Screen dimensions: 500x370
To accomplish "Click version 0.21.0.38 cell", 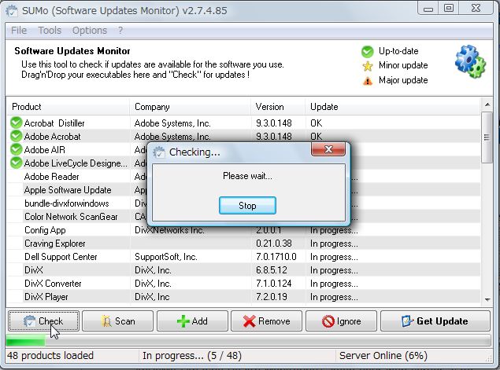I will tap(274, 244).
